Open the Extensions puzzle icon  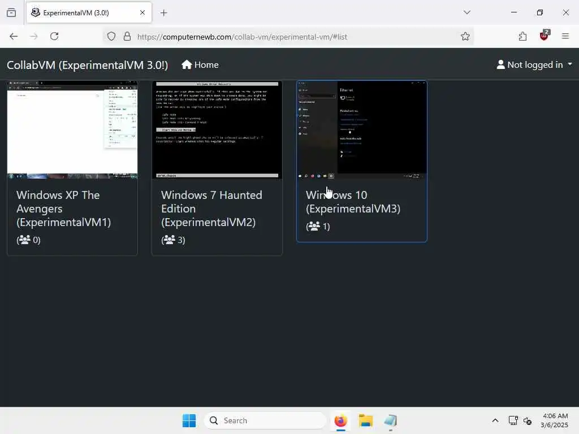click(x=522, y=36)
